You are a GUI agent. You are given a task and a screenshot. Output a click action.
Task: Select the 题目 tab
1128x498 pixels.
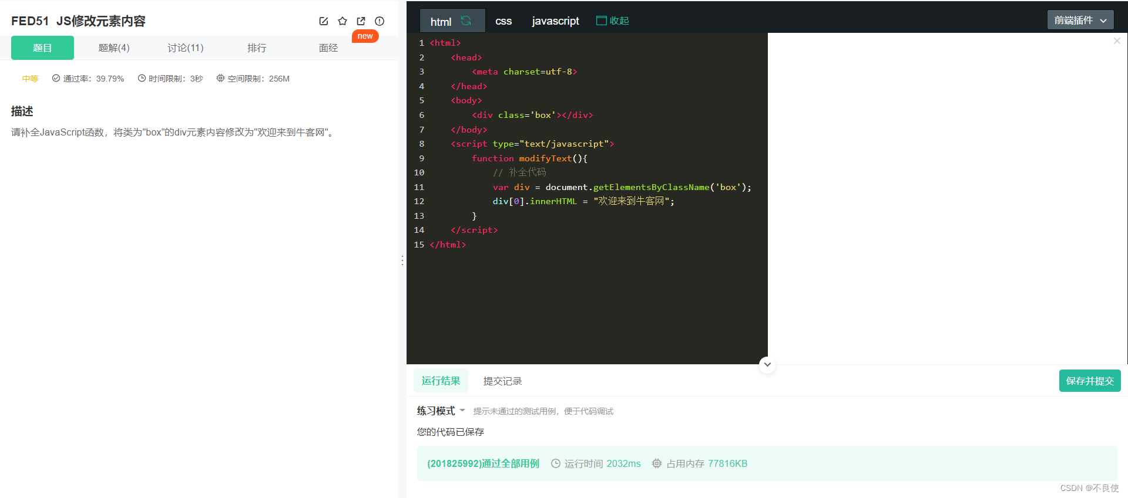(42, 48)
